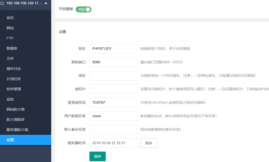This screenshot has width=269, height=162.
Task: Open the 首页 menu item
Action: point(10,18)
